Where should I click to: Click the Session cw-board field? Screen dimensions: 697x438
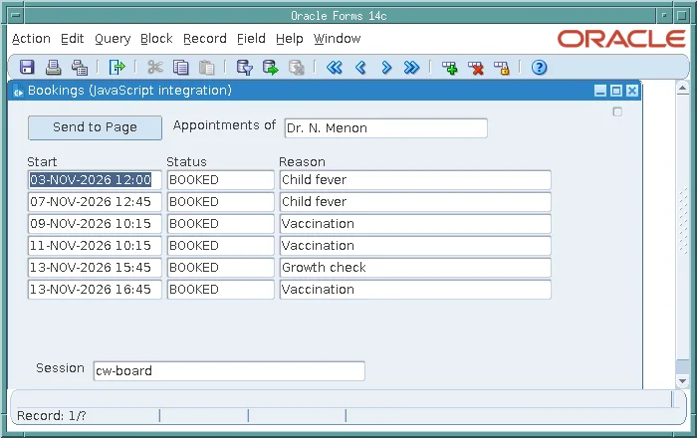pyautogui.click(x=229, y=371)
